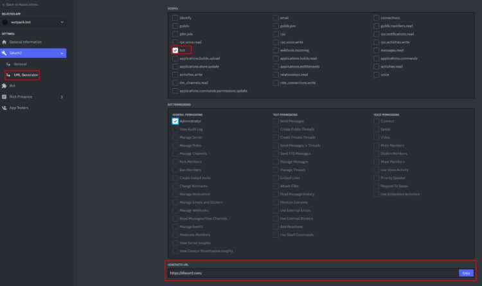
Task: Collapse the OAuth2 section chevron
Action: pos(62,53)
